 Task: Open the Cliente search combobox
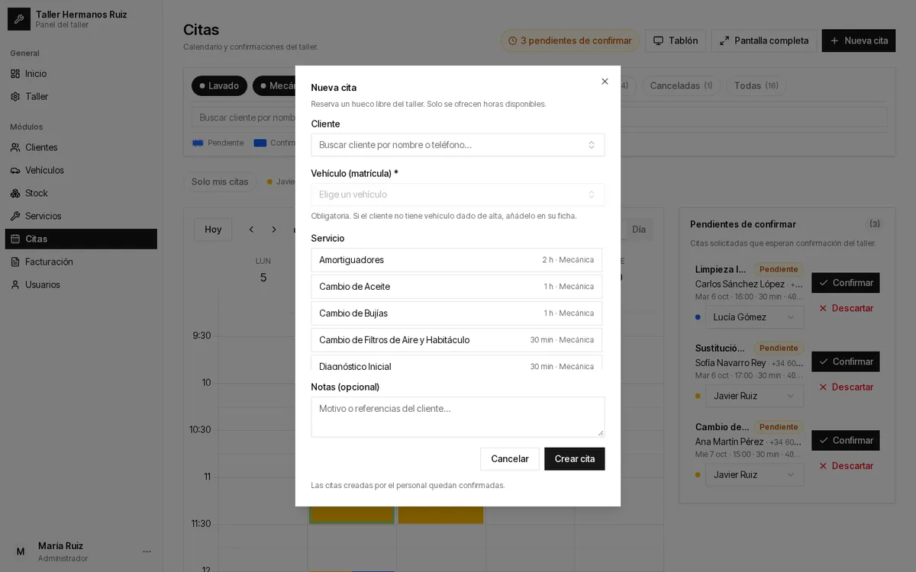[458, 145]
